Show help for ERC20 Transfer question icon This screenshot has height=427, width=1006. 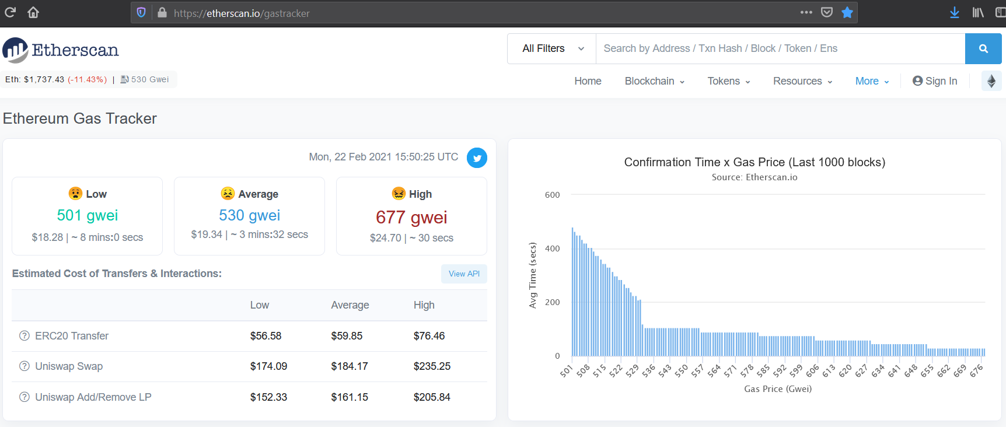tap(25, 336)
